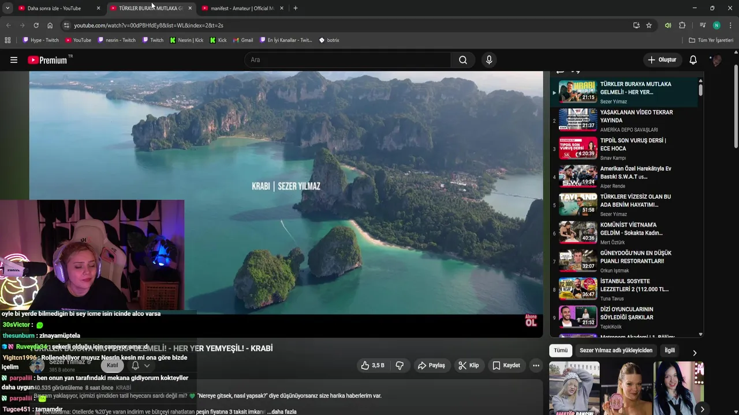Image resolution: width=739 pixels, height=415 pixels.
Task: Switch to manifest - Amateur tab
Action: (x=242, y=8)
